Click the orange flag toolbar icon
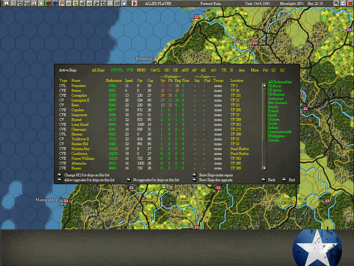Viewport: 354px width, 266px height. (x=62, y=3)
